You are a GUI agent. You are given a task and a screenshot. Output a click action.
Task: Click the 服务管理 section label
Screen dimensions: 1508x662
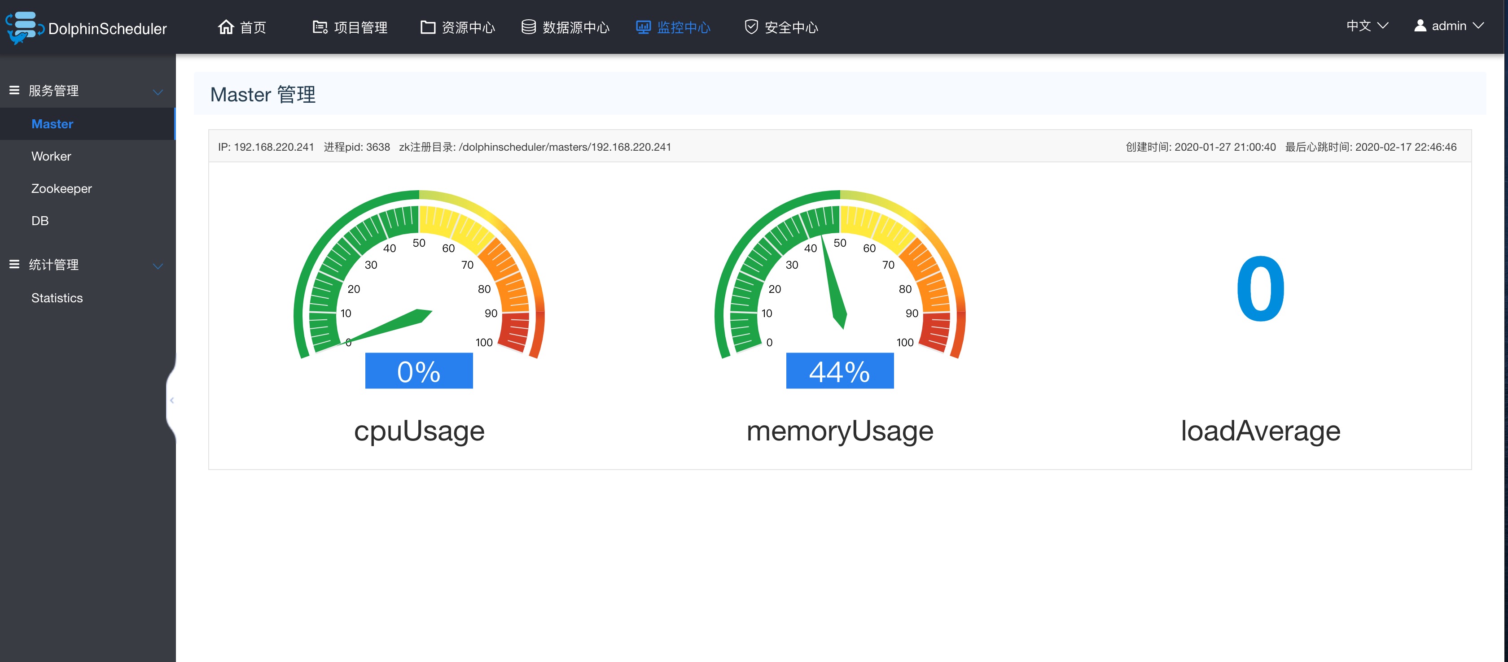pyautogui.click(x=54, y=91)
